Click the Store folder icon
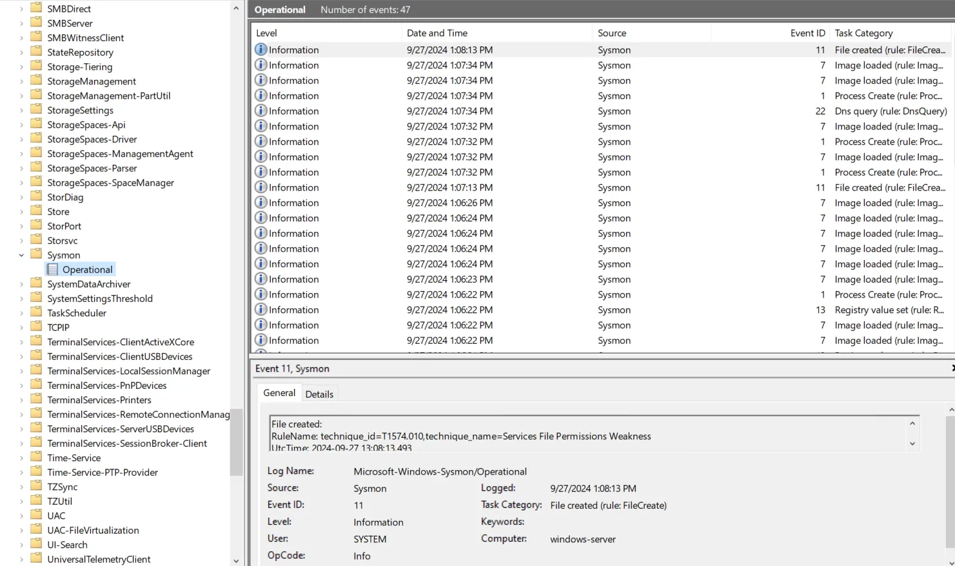Viewport: 955px width, 566px height. 37,211
